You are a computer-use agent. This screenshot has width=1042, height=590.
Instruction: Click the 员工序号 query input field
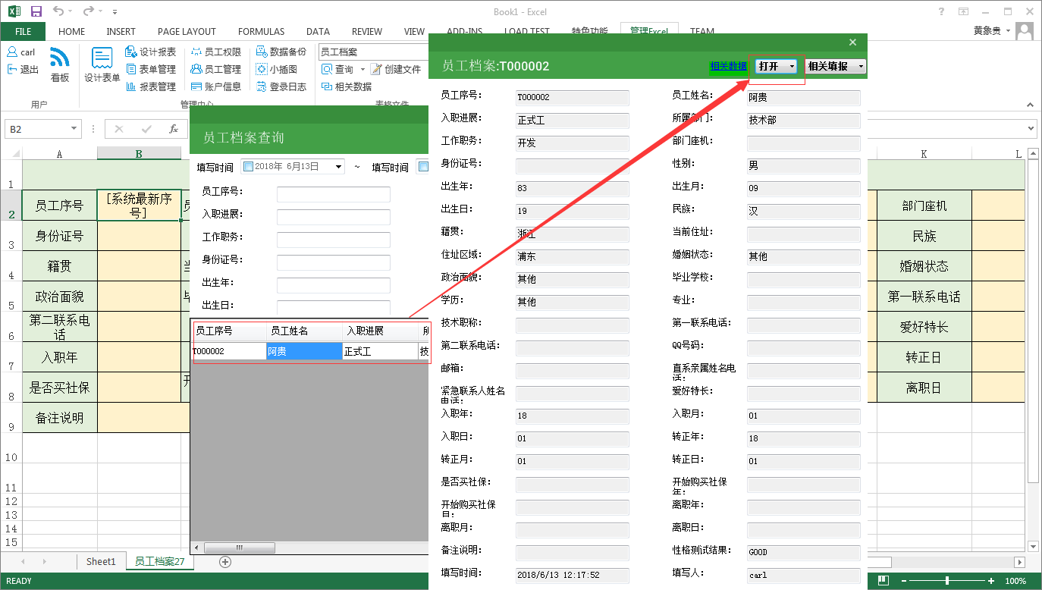coord(334,195)
